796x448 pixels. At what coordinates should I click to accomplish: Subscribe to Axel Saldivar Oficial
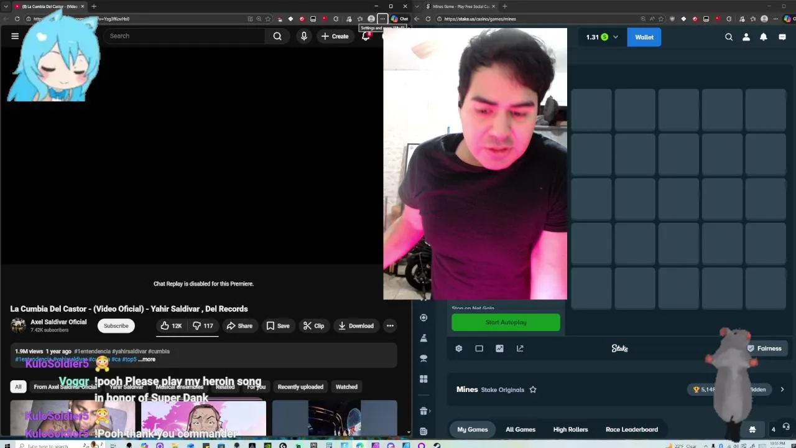click(116, 325)
